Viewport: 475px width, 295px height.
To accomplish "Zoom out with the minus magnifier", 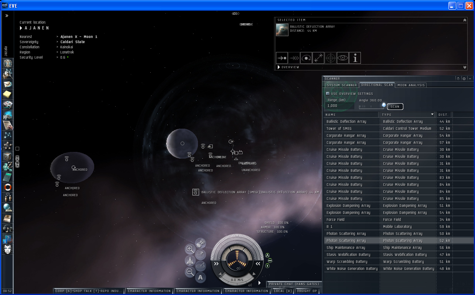I will [x=190, y=273].
